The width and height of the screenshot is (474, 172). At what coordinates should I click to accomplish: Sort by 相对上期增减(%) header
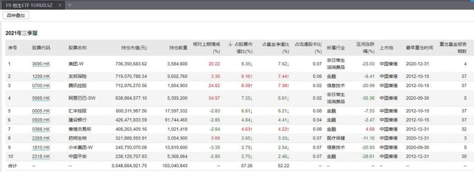(x=206, y=48)
